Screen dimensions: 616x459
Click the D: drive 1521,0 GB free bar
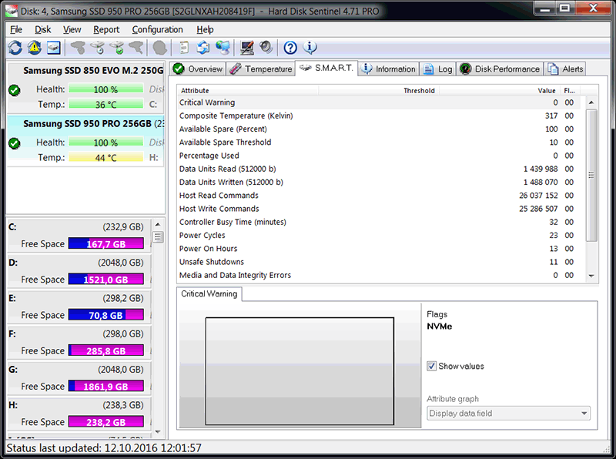coord(106,280)
